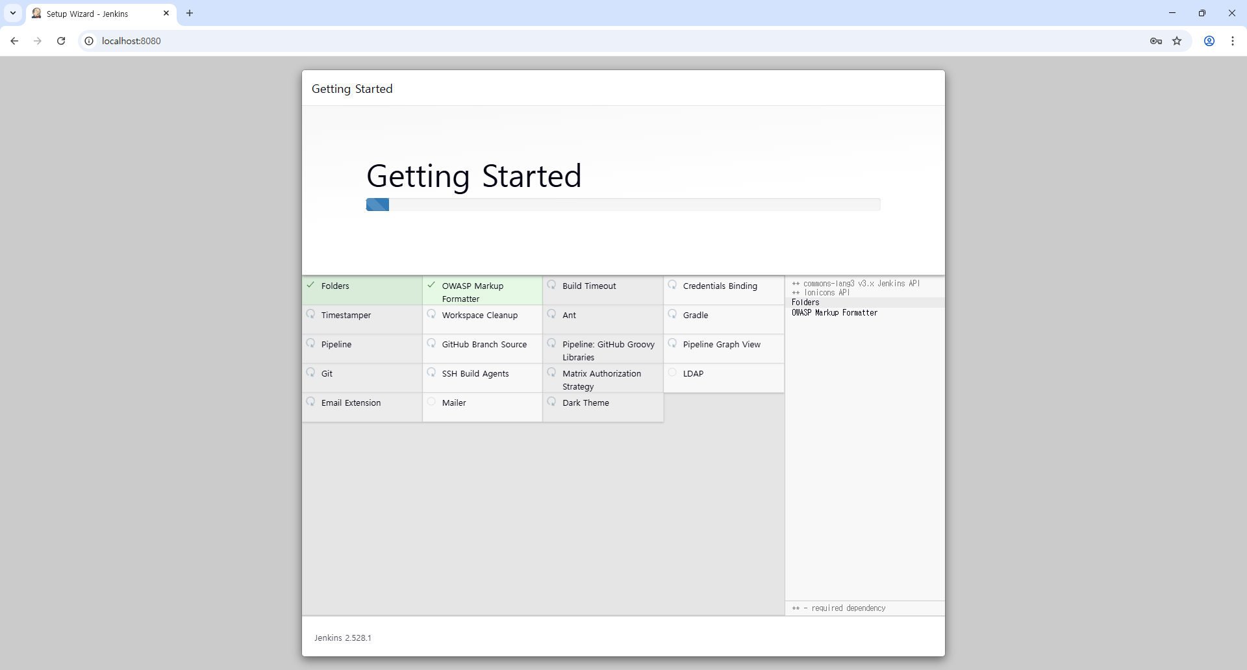The width and height of the screenshot is (1247, 670).
Task: Bookmark this tab with the star icon
Action: click(x=1177, y=41)
